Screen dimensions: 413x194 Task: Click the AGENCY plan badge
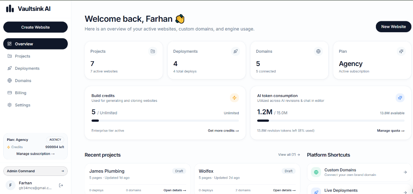(x=55, y=140)
